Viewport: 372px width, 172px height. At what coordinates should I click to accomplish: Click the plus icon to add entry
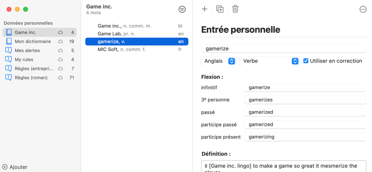point(204,9)
